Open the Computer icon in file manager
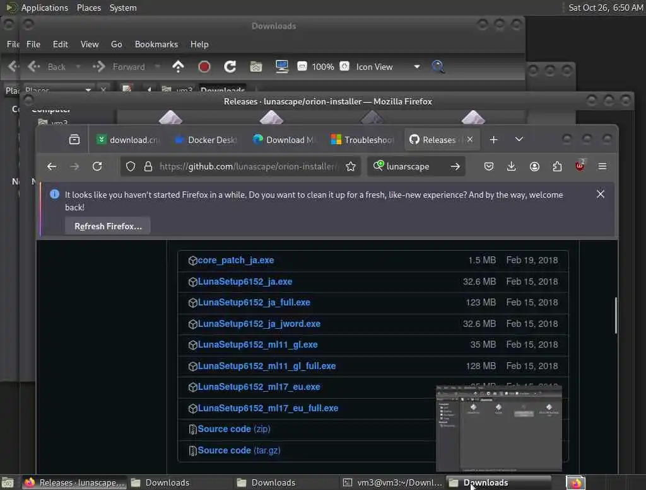Viewport: 646px width, 490px height. [282, 67]
